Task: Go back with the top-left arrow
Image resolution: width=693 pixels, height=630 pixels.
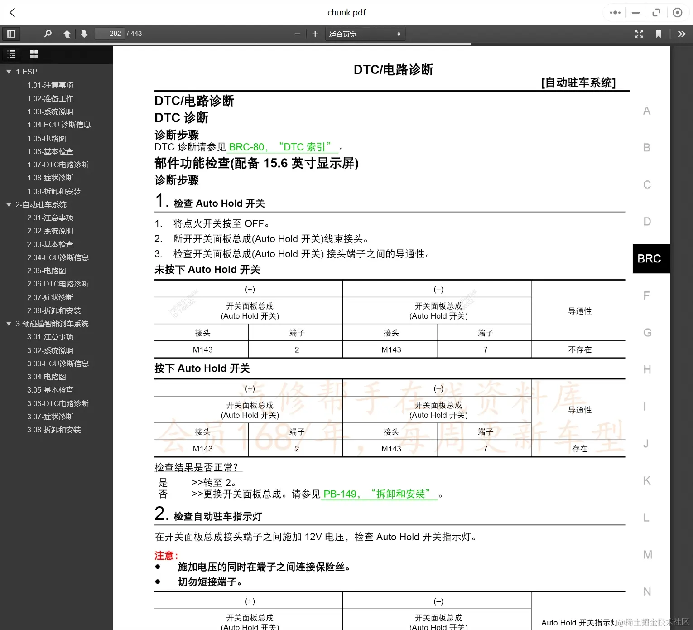Action: click(x=12, y=12)
